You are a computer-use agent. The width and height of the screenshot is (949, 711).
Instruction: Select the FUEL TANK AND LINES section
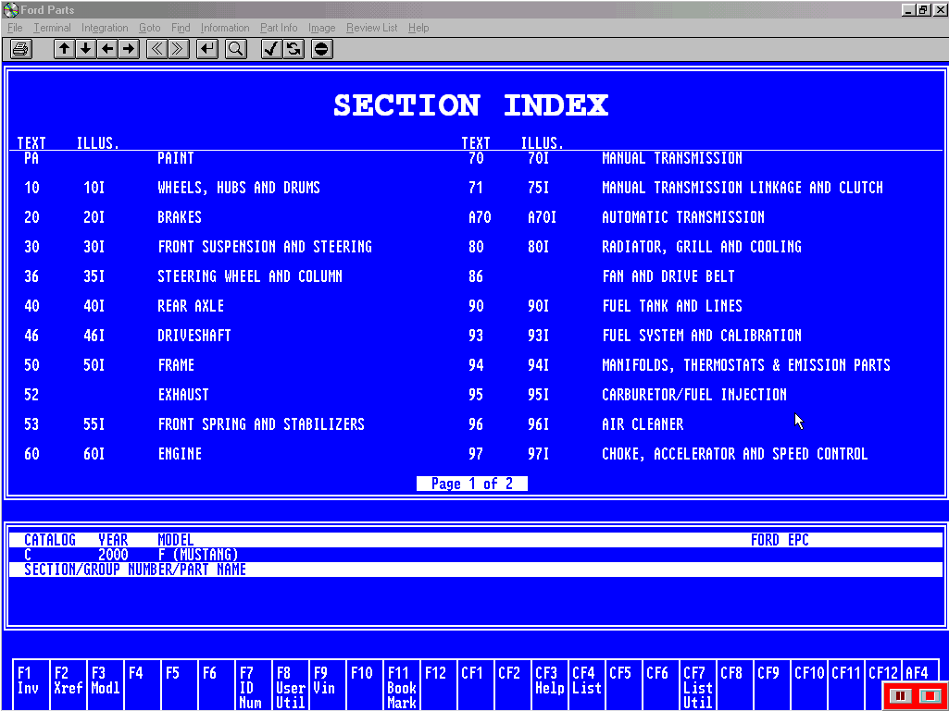[x=672, y=306]
